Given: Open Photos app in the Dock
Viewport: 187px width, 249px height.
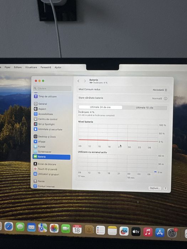Looking at the screenshot, I should pyautogui.click(x=54, y=228).
